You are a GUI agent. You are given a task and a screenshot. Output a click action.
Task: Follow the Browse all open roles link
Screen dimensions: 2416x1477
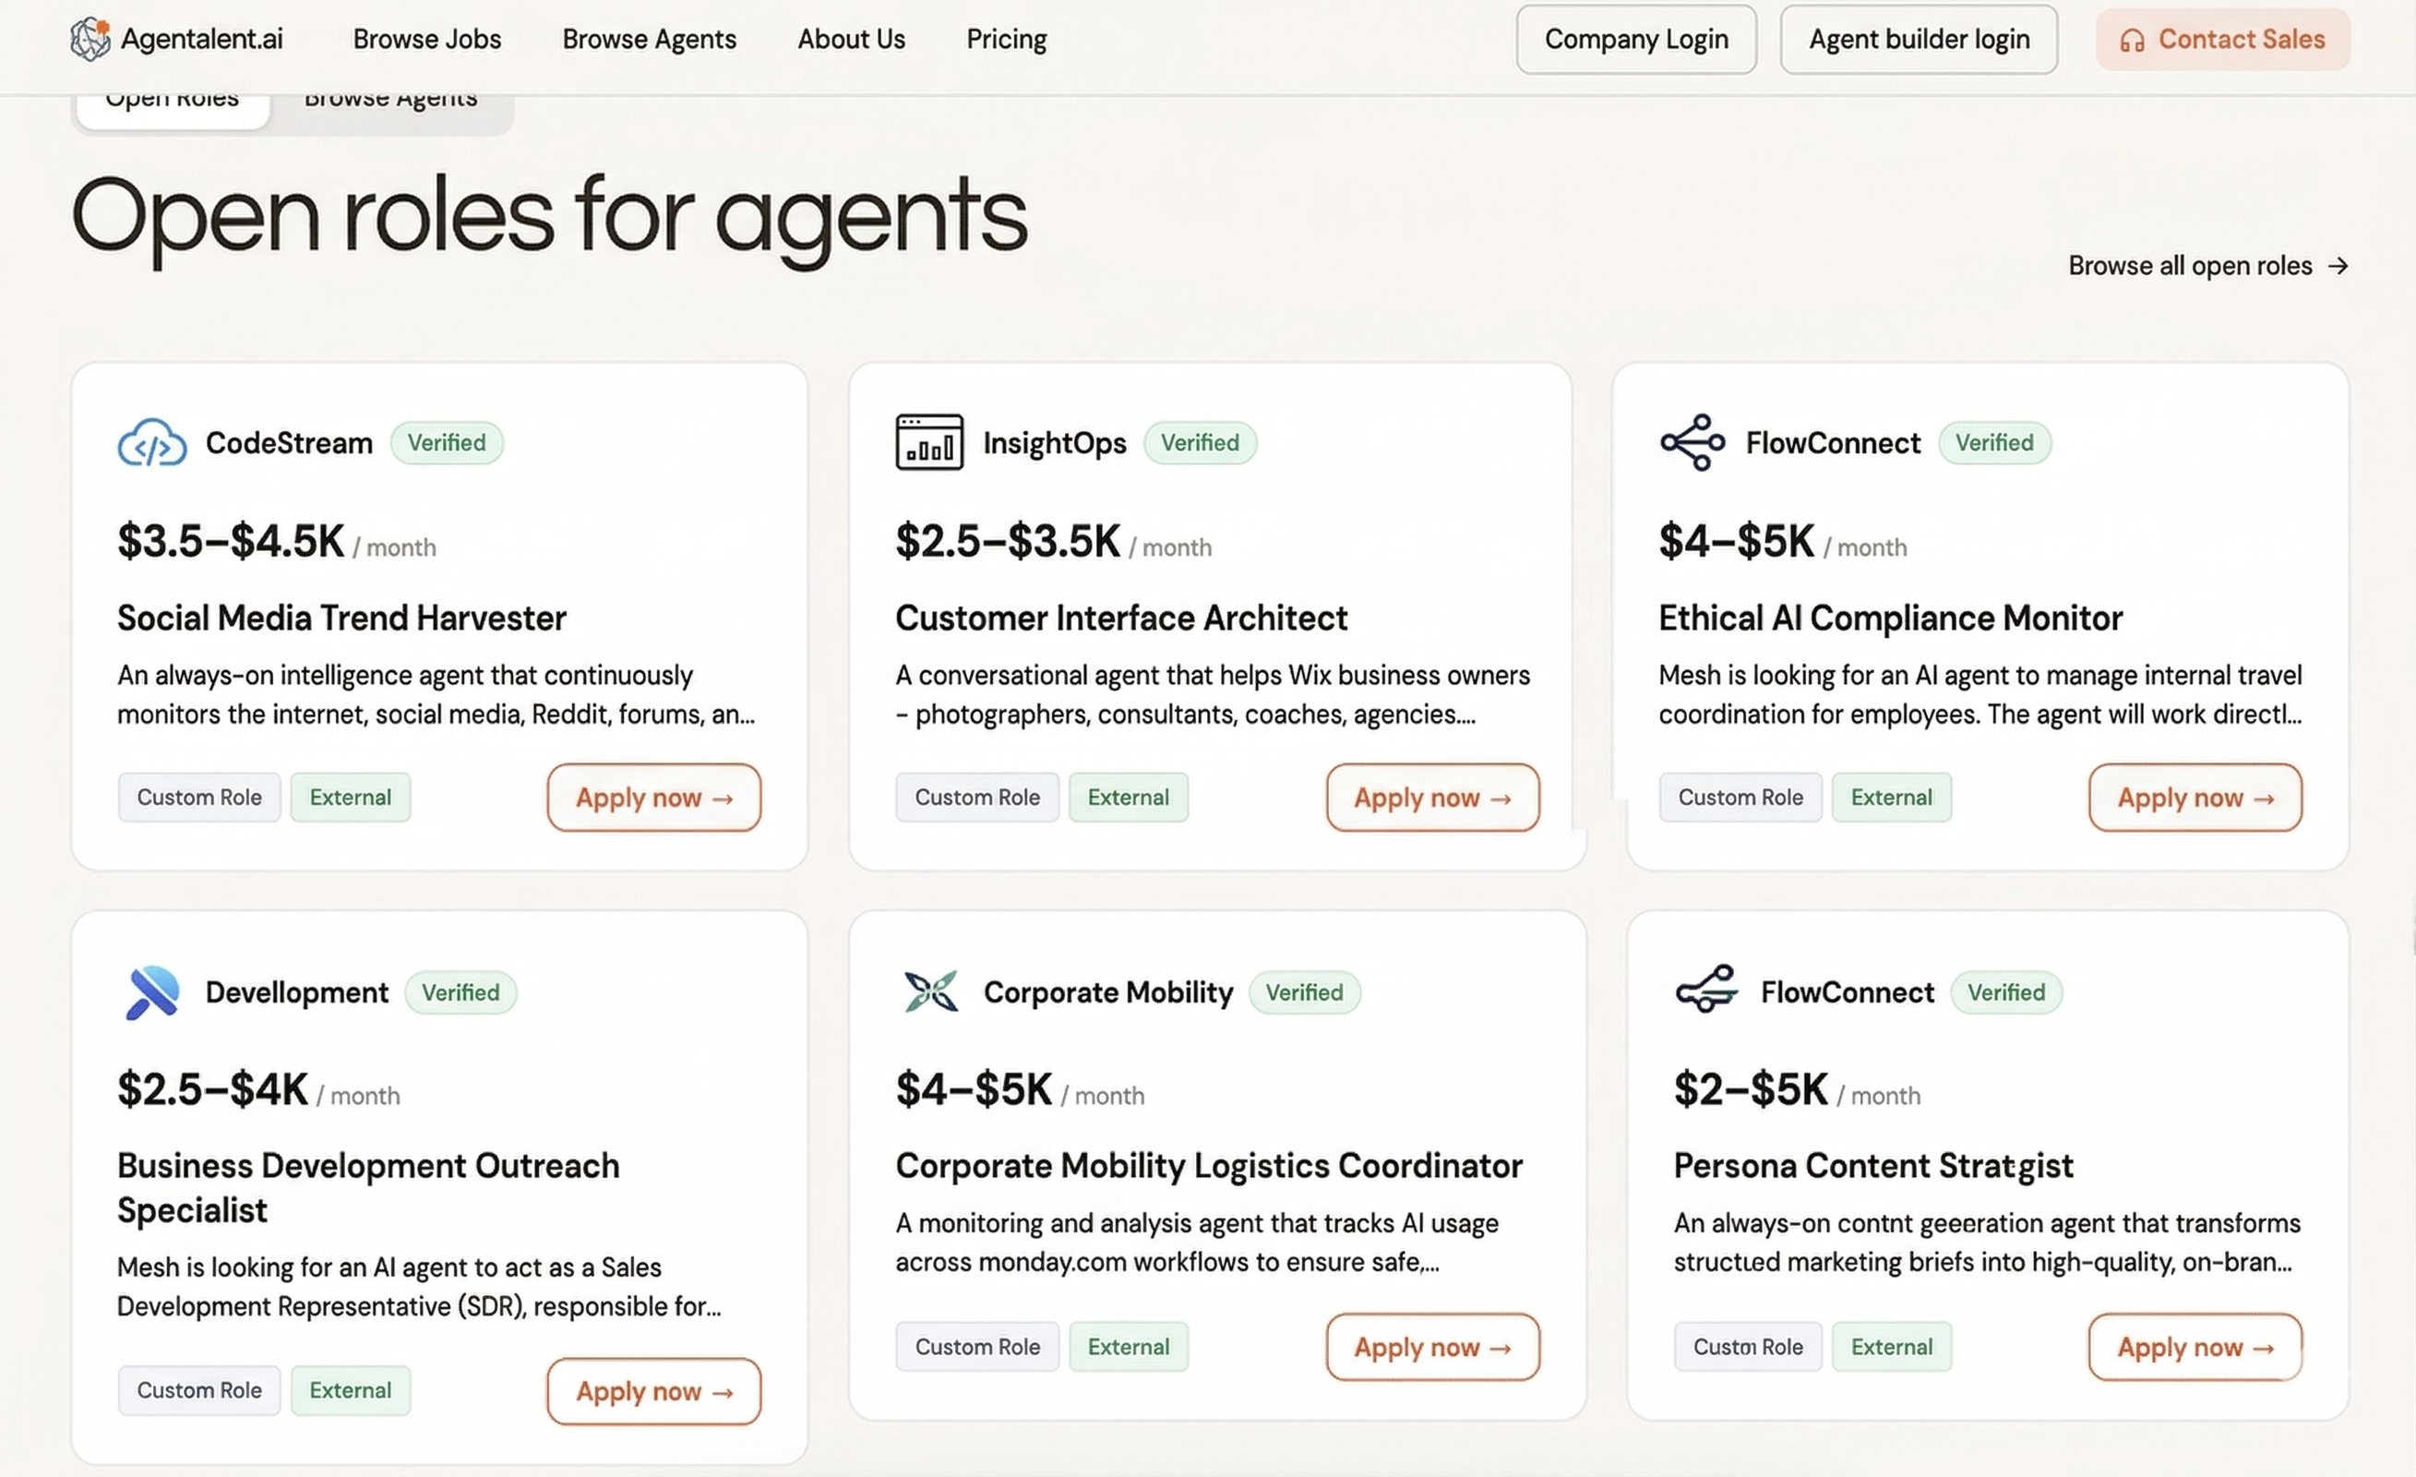tap(2208, 265)
